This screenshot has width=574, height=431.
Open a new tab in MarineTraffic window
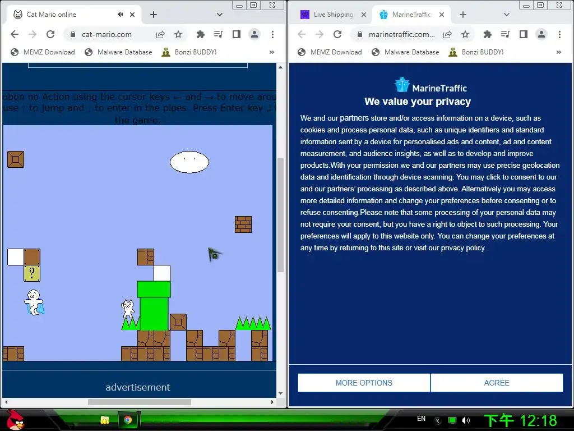point(462,15)
